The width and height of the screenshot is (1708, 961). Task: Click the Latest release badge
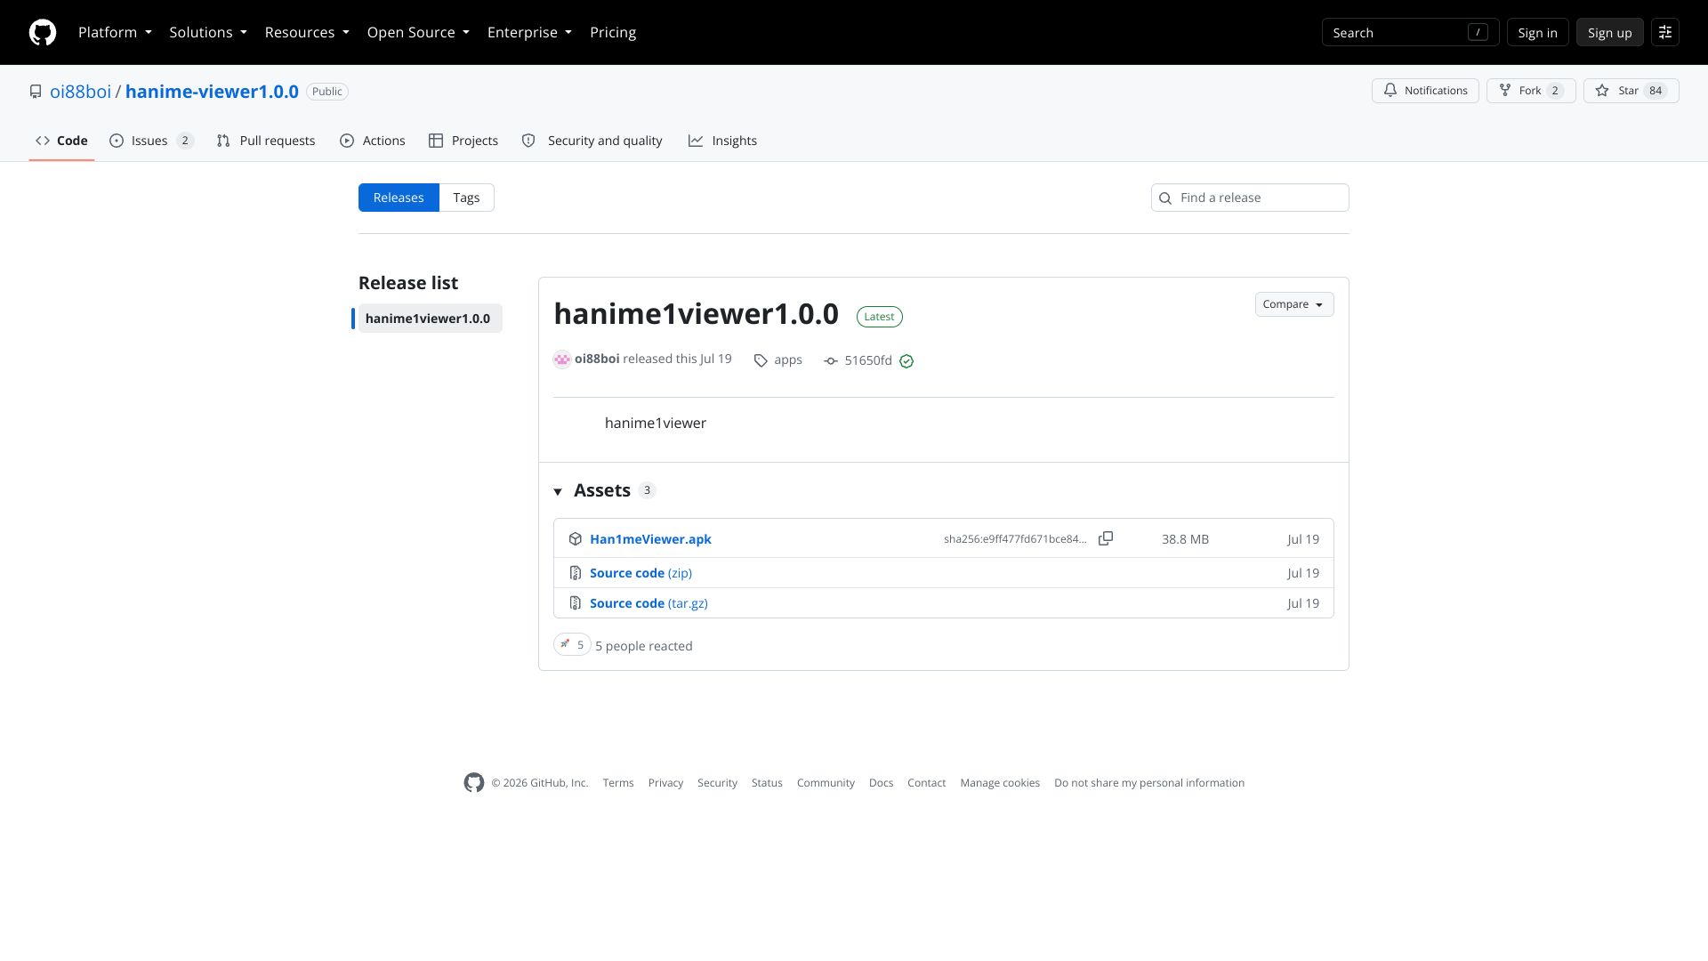880,317
